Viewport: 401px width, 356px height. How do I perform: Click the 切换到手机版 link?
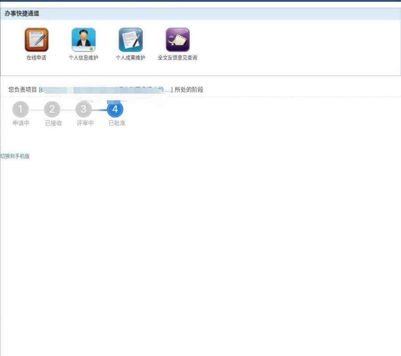[15, 156]
